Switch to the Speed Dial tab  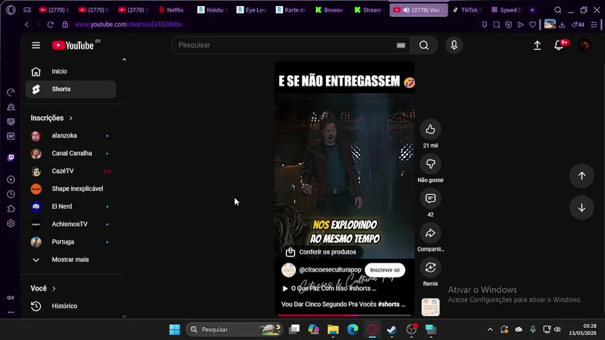[506, 10]
